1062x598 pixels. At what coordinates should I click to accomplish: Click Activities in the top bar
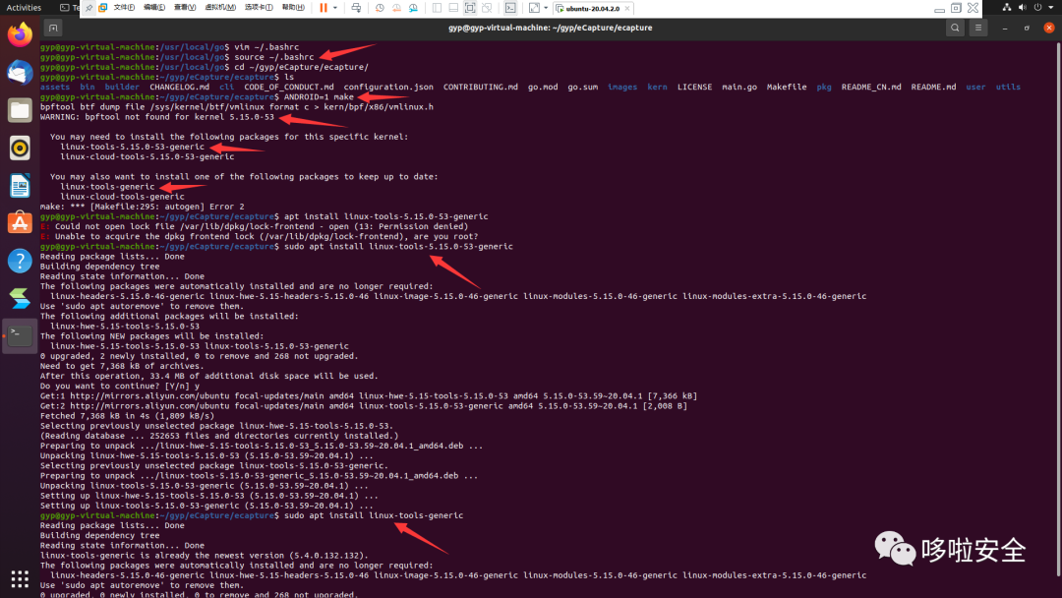[x=24, y=8]
